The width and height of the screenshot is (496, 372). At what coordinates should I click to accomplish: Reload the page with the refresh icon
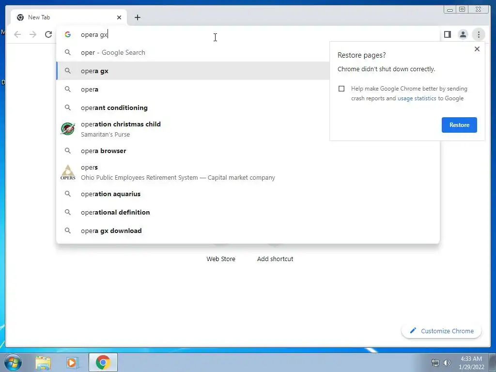click(48, 34)
